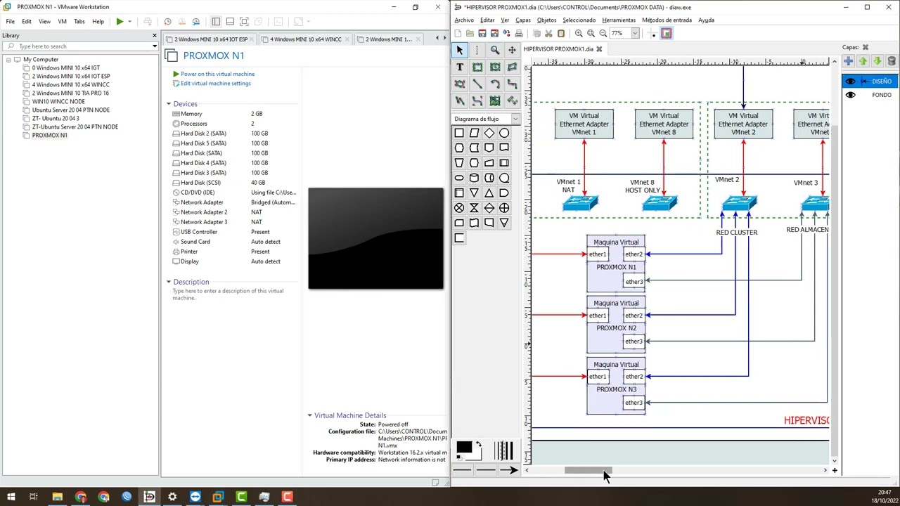The image size is (900, 506).
Task: Collapse Virtual Machine Details expander
Action: (309, 415)
